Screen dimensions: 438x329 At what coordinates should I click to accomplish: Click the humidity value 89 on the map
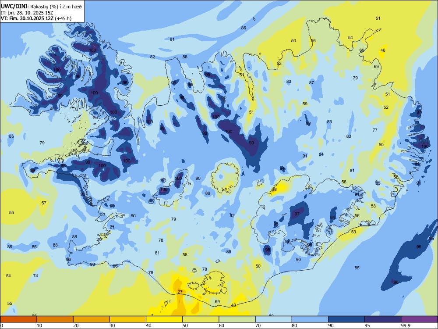point(208,193)
